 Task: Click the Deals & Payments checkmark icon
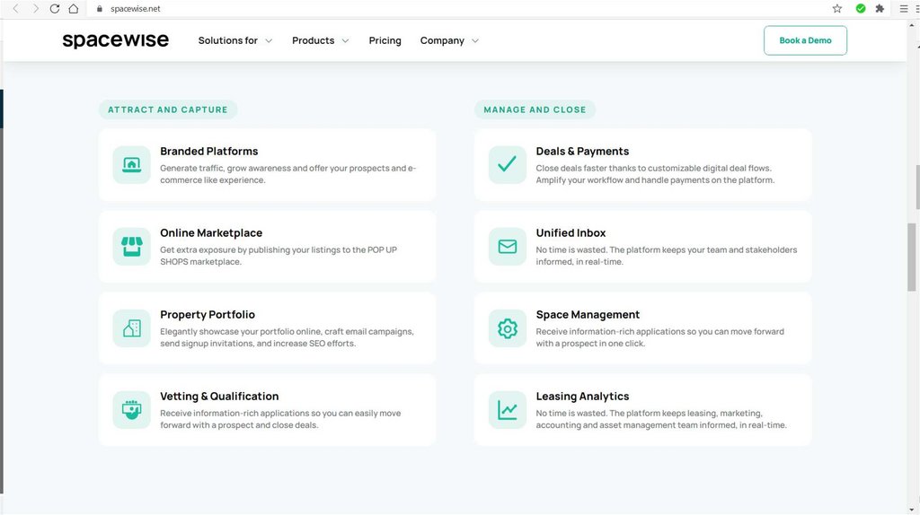point(507,165)
